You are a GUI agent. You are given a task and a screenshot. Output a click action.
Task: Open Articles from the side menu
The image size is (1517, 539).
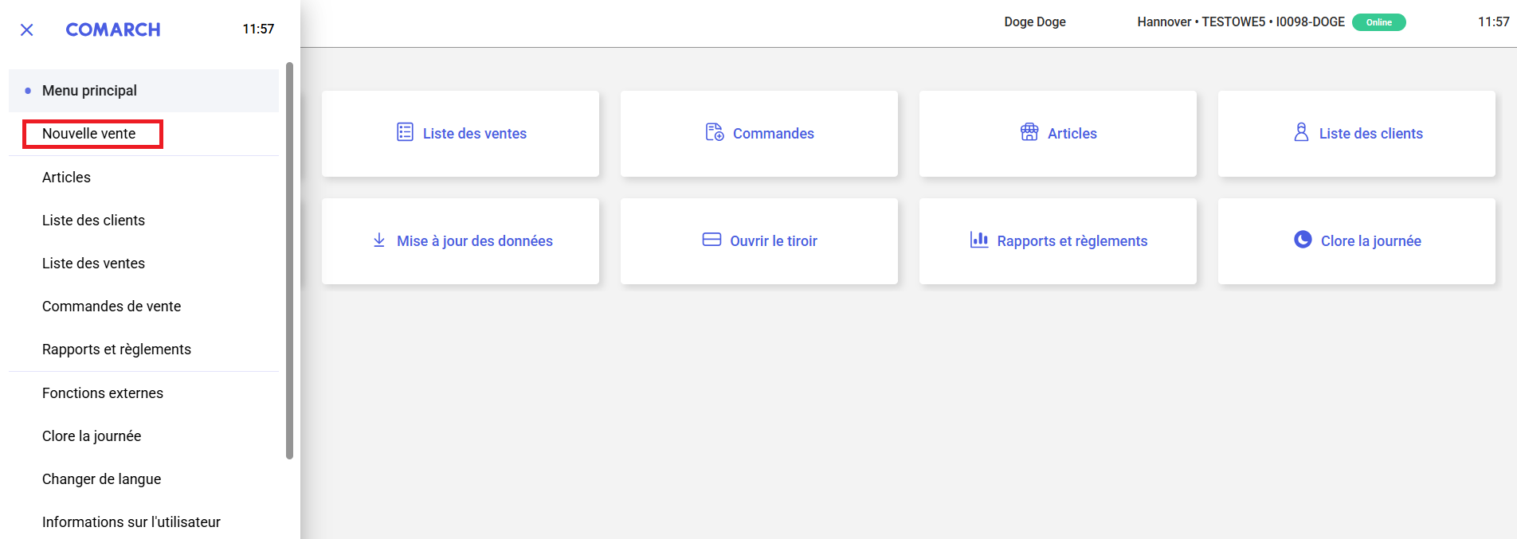point(67,178)
